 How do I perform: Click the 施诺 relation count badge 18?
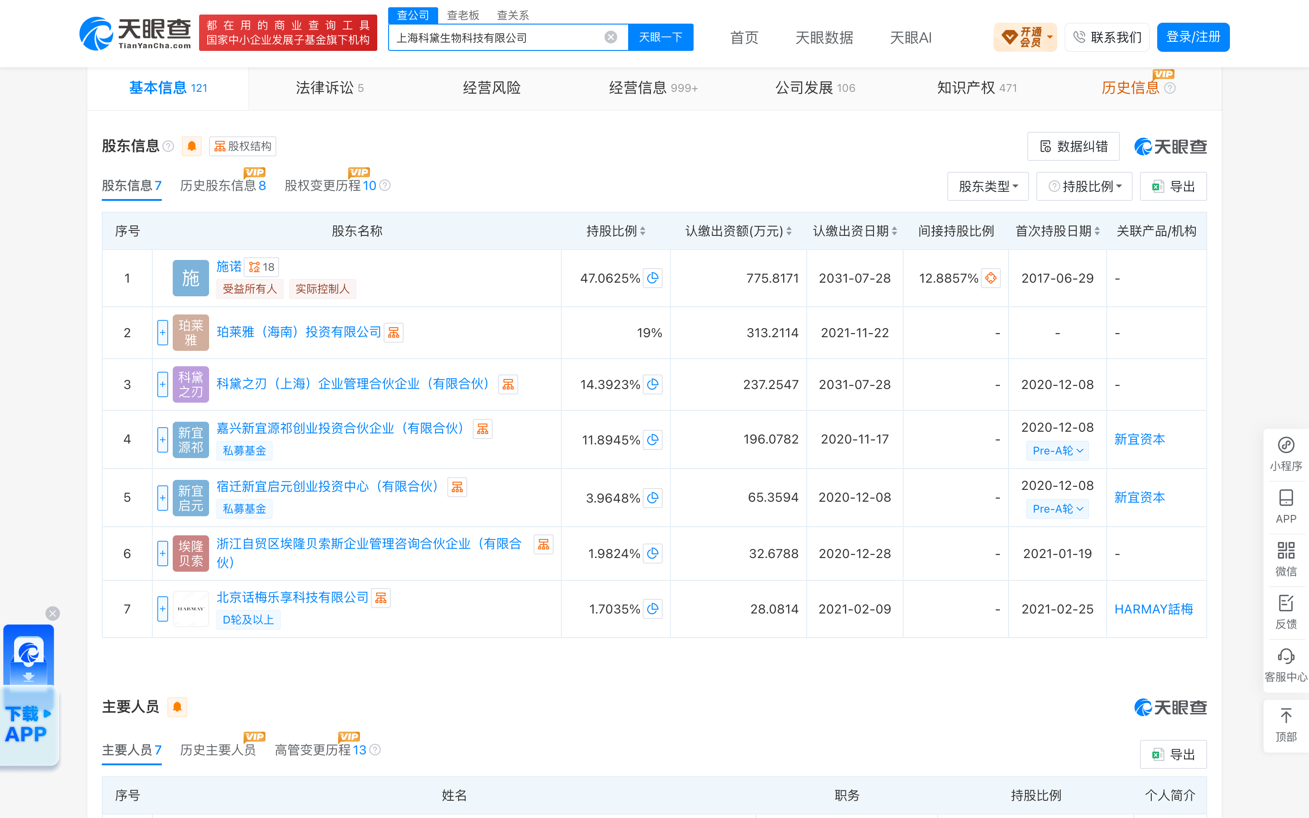click(262, 267)
